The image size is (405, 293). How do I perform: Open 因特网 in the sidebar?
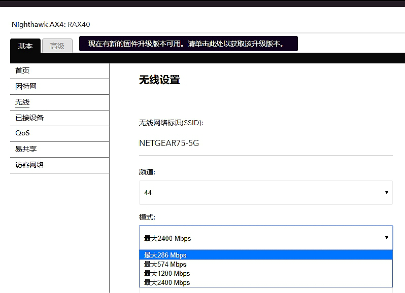pos(60,86)
